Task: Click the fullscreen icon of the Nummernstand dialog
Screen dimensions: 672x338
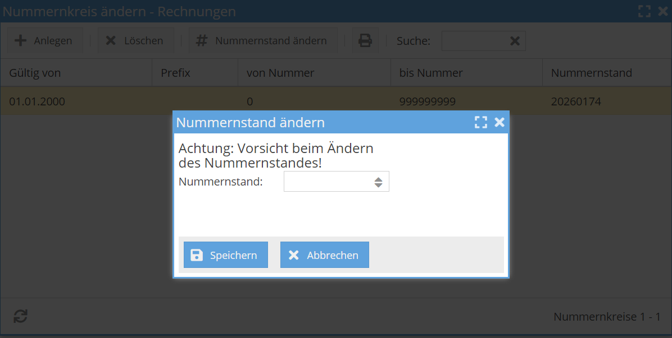Action: 481,122
